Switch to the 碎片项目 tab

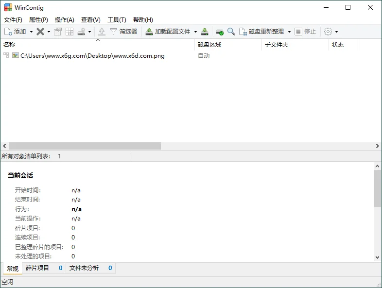44,268
